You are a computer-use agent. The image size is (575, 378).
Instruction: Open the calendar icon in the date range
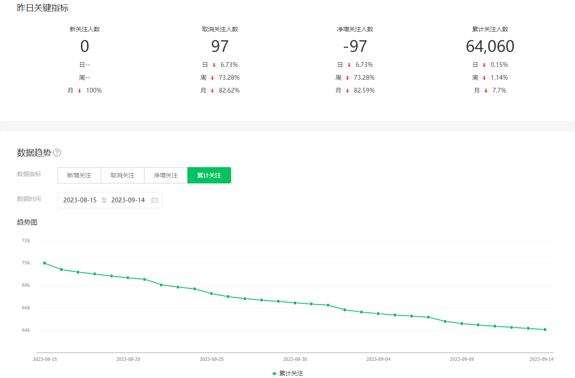155,200
